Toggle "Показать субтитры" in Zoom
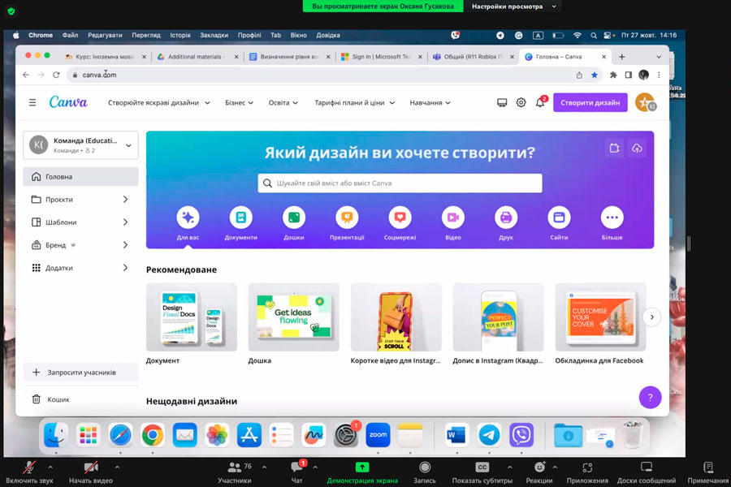The image size is (731, 487). click(482, 472)
